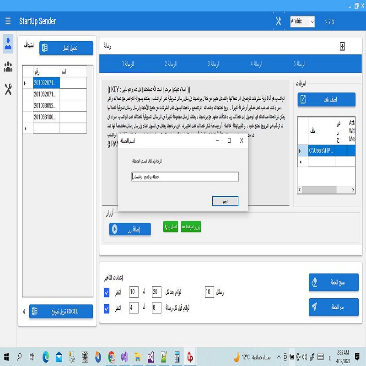Toggle the انتظر checkbox for wait before each message

point(107,308)
